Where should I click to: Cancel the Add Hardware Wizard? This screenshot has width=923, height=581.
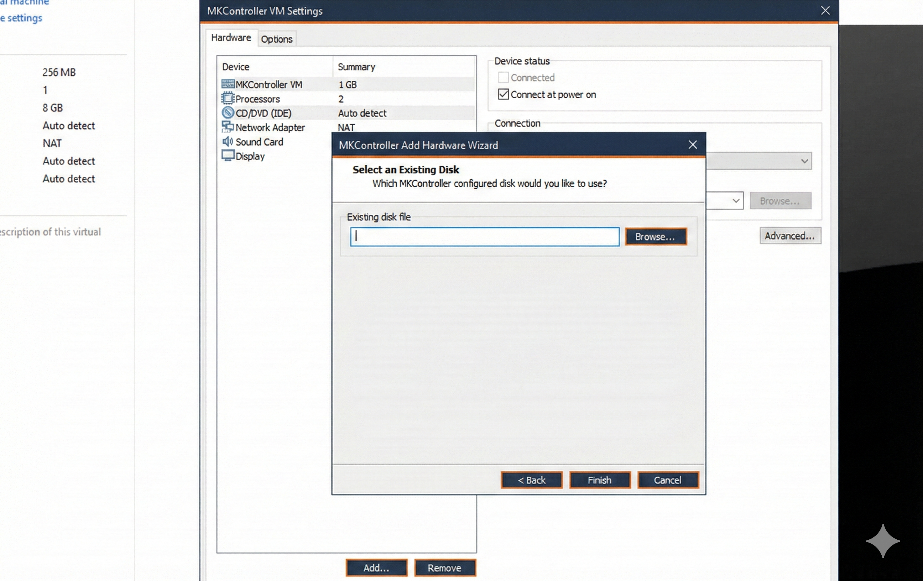pos(668,480)
